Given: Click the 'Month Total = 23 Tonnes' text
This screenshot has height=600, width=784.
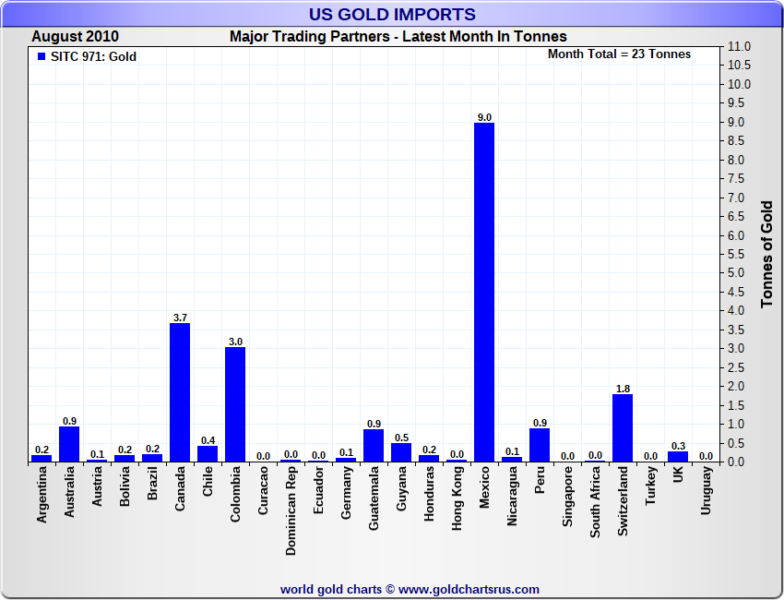Looking at the screenshot, I should pyautogui.click(x=619, y=54).
